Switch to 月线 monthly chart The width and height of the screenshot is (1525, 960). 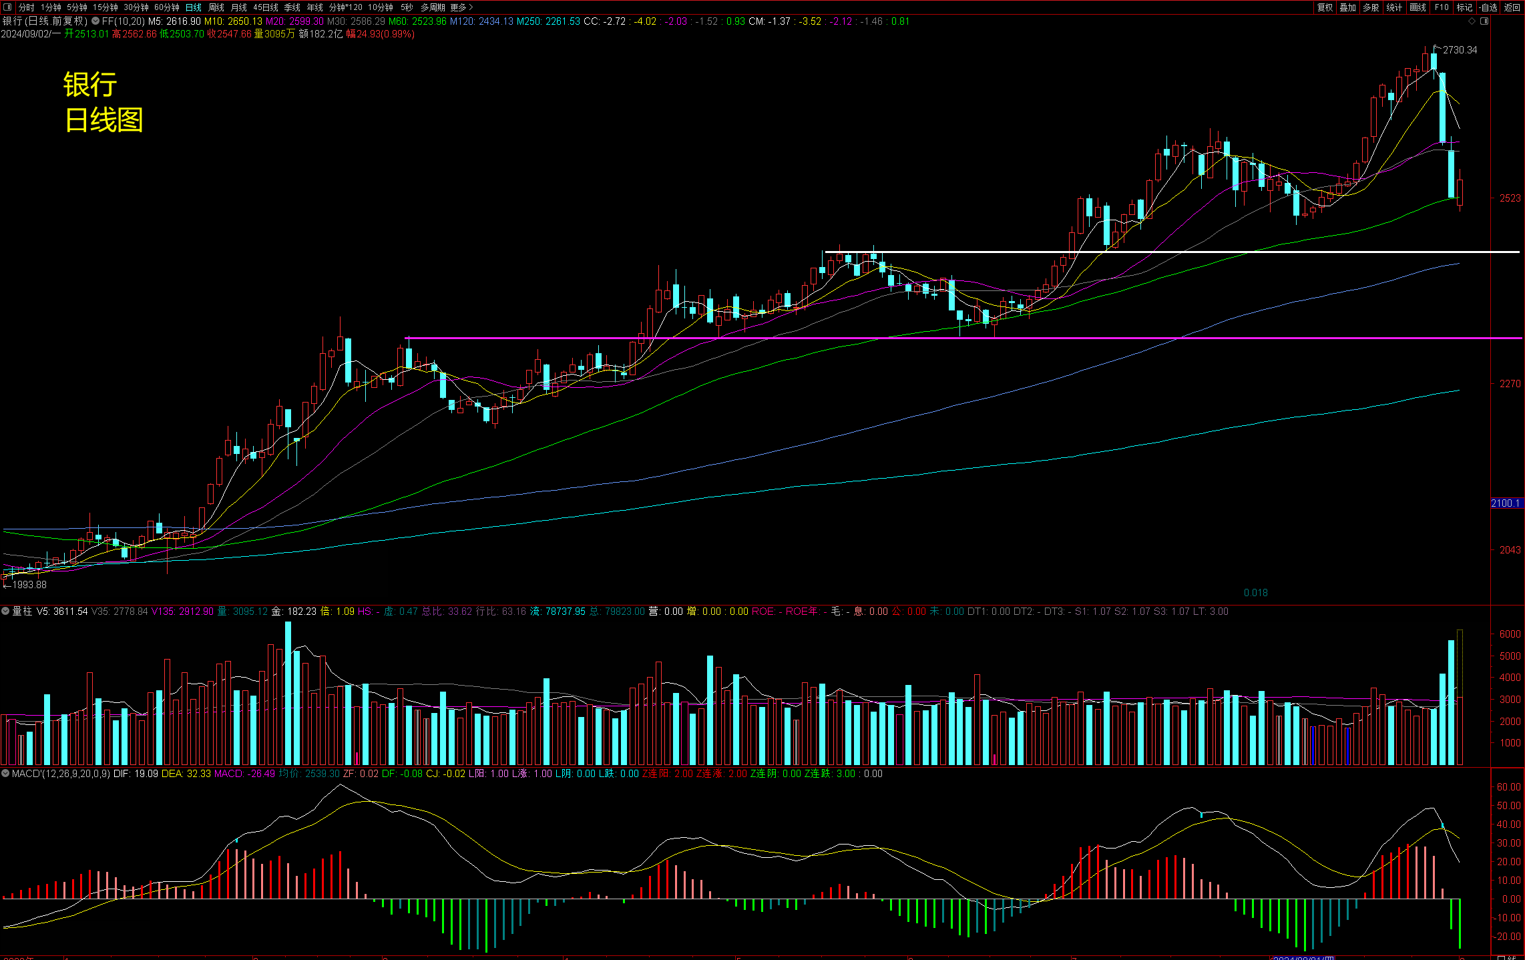pyautogui.click(x=238, y=7)
